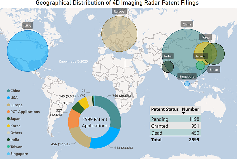This screenshot has height=159, width=237.
Task: Click the USA map label
Action: tap(28, 26)
